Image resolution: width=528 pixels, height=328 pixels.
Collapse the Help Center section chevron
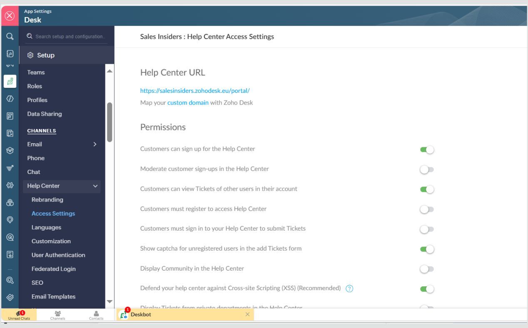click(x=95, y=186)
